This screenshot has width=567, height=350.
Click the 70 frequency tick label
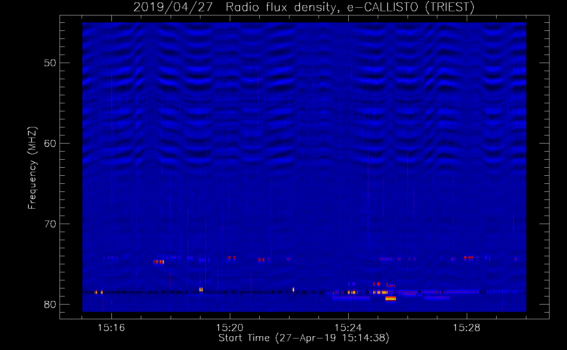tap(50, 224)
